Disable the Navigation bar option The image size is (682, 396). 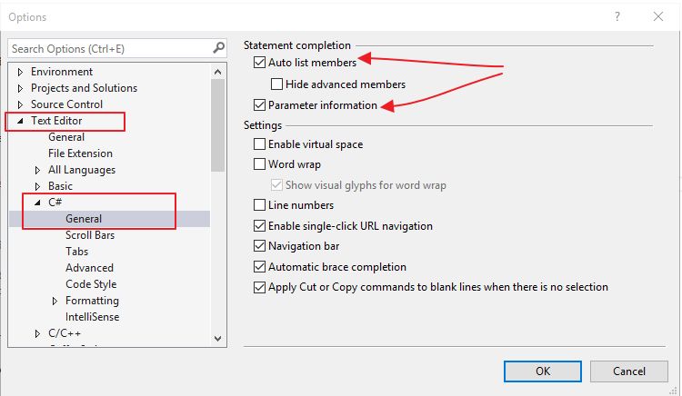260,246
